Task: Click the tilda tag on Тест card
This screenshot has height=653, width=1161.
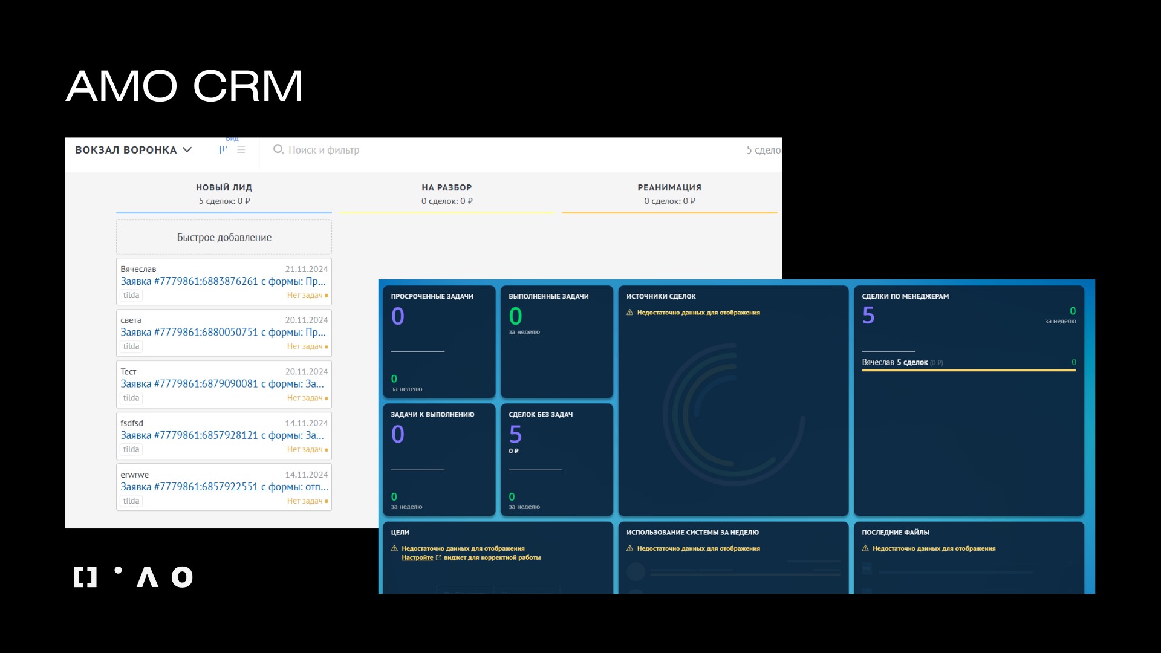Action: point(131,398)
